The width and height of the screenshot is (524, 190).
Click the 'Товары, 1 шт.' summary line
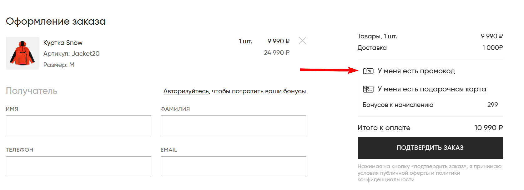(x=377, y=36)
